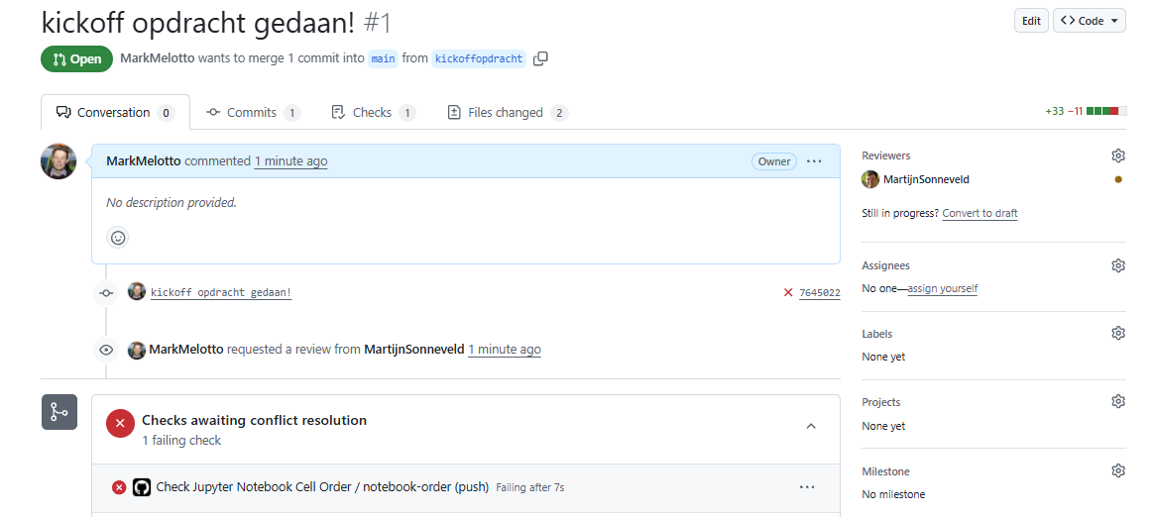Click MarkMelotto name in comment header
Screen dimensions: 1154x517
[x=144, y=161]
